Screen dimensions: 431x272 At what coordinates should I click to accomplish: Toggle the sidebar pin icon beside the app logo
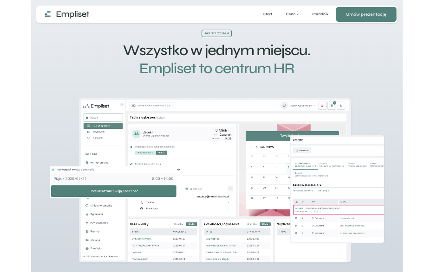pos(122,105)
